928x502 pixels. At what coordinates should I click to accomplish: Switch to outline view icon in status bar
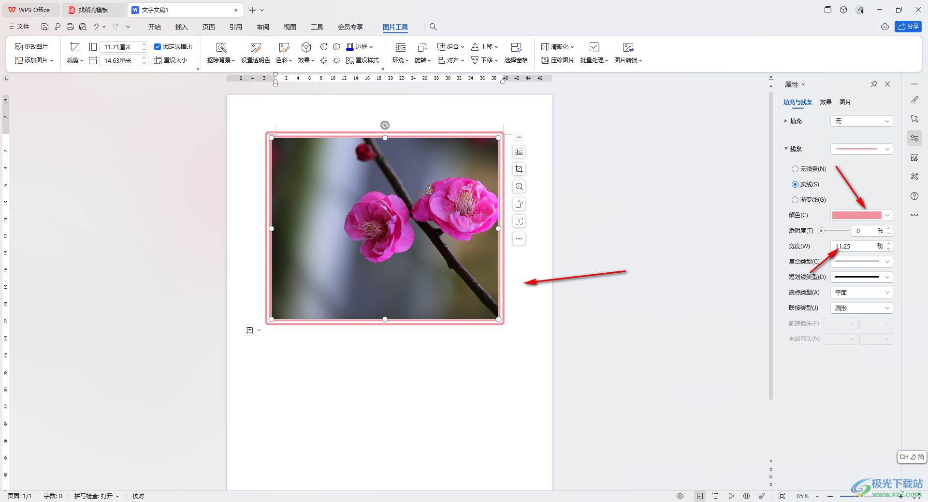[715, 496]
